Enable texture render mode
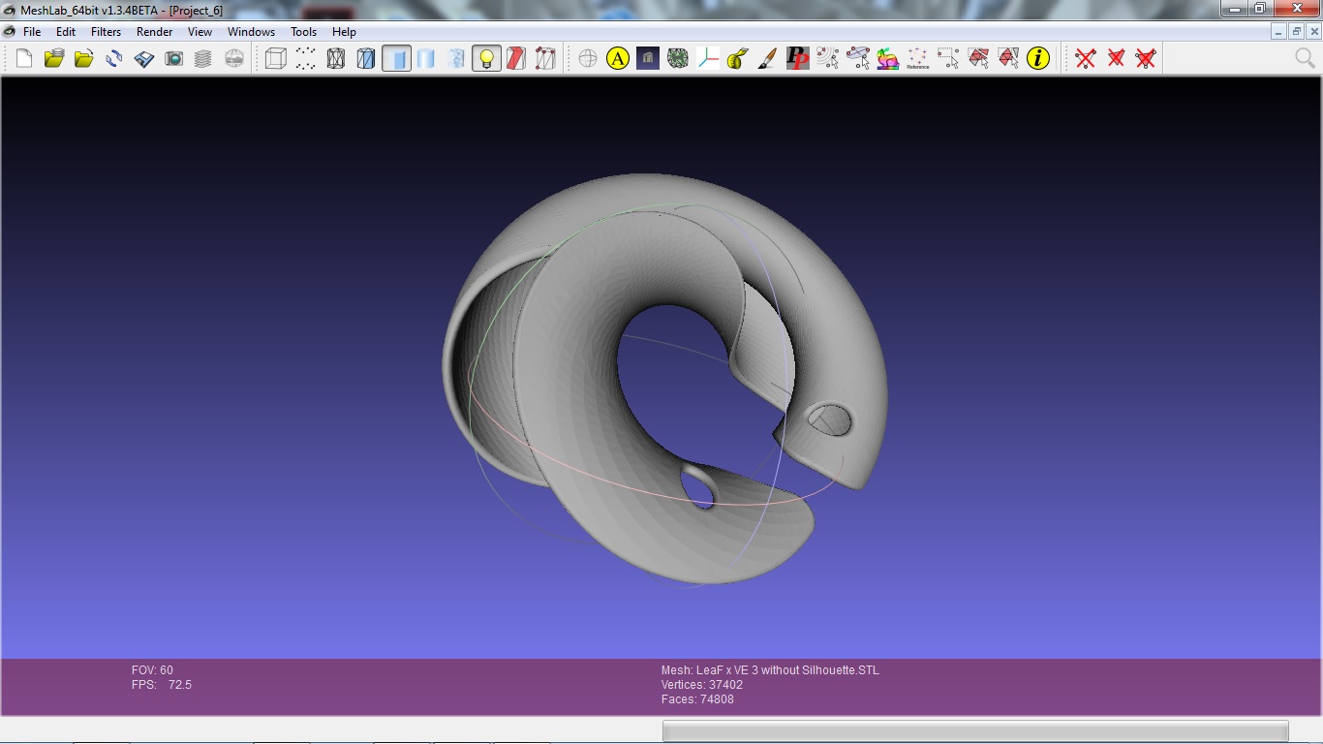 pyautogui.click(x=456, y=59)
